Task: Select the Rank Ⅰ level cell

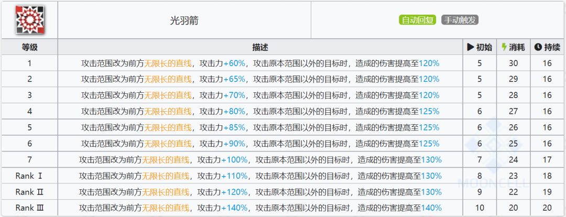Action: coord(29,176)
